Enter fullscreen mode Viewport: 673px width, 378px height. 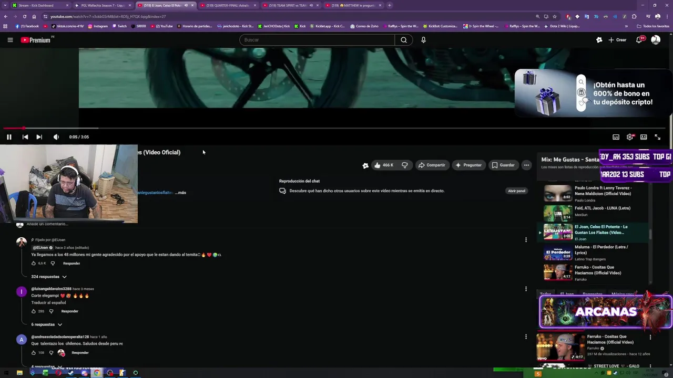pos(657,137)
